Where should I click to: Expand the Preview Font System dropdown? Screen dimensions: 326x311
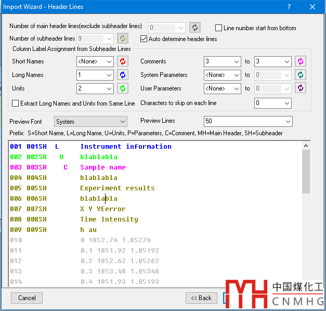pyautogui.click(x=90, y=122)
